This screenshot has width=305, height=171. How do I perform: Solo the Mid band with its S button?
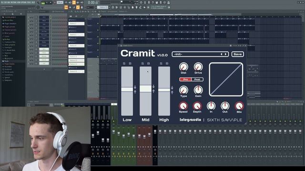coord(142,64)
